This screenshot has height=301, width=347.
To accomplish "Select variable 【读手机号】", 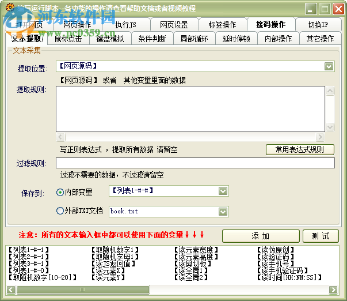I will click(276, 264).
